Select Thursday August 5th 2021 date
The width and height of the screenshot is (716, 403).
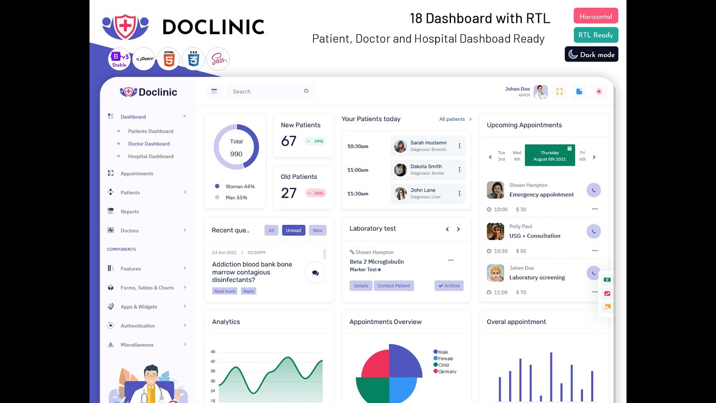pos(550,156)
